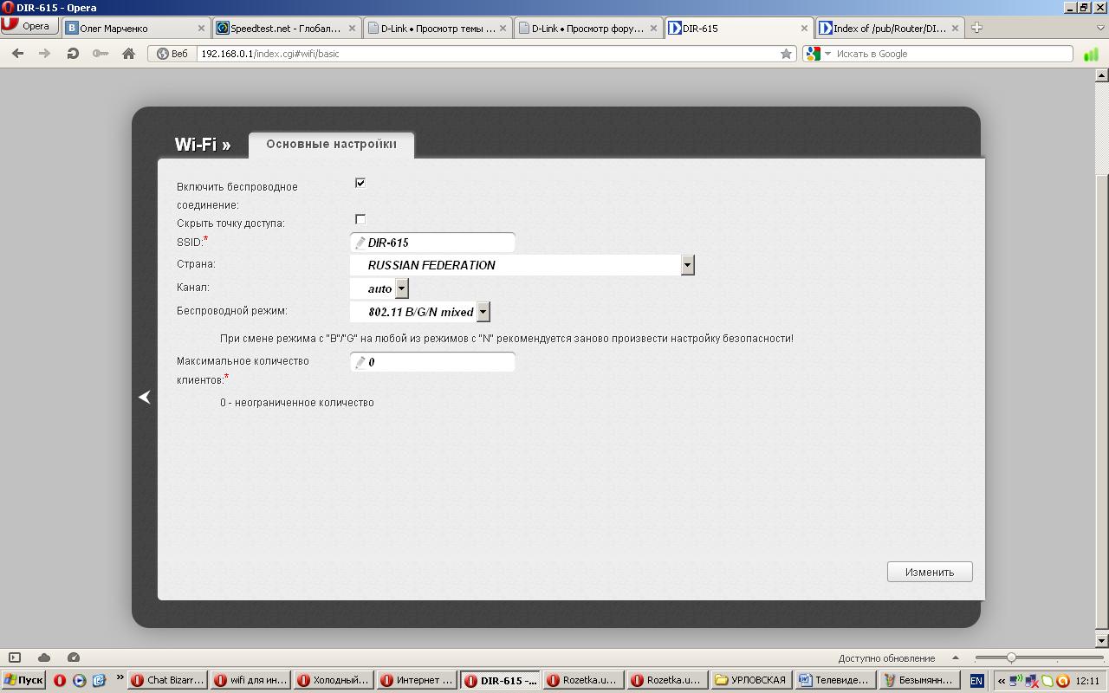Click the Изменить button
1109x693 pixels.
[x=930, y=572]
